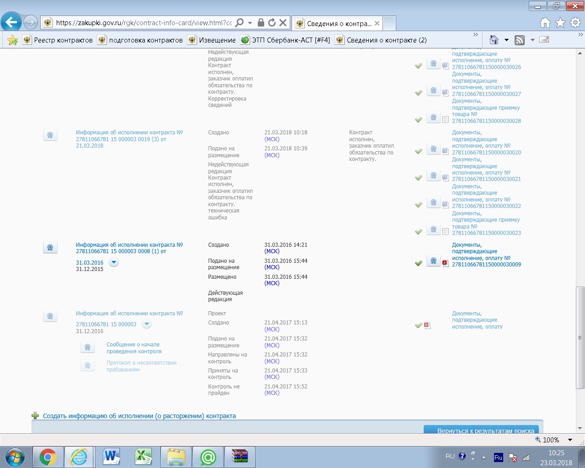Image resolution: width=585 pixels, height=468 pixels.
Task: Open the browser tools gear menu
Action: coord(575,22)
